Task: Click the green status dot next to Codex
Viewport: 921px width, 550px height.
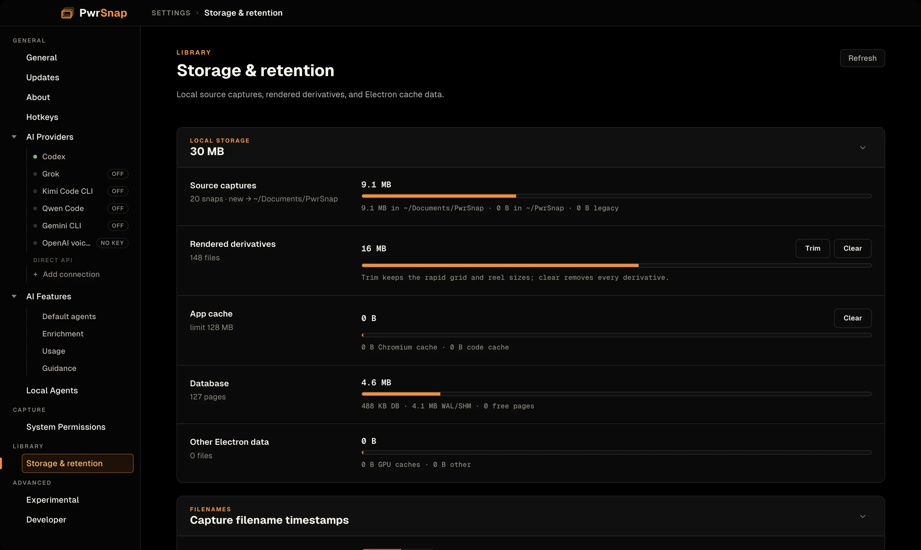Action: click(x=35, y=157)
